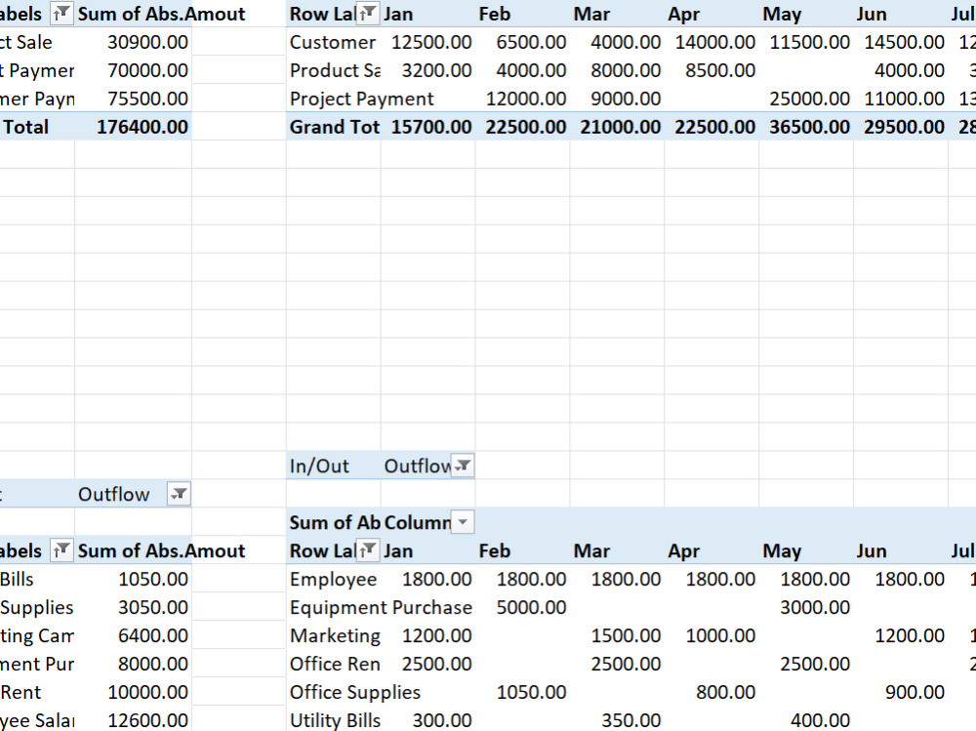Viewport: 976px width, 731px height.
Task: Click Project Payment February value 12000.00
Action: 523,99
